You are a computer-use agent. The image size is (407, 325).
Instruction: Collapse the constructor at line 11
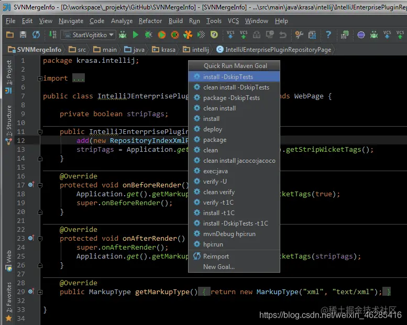pos(40,132)
